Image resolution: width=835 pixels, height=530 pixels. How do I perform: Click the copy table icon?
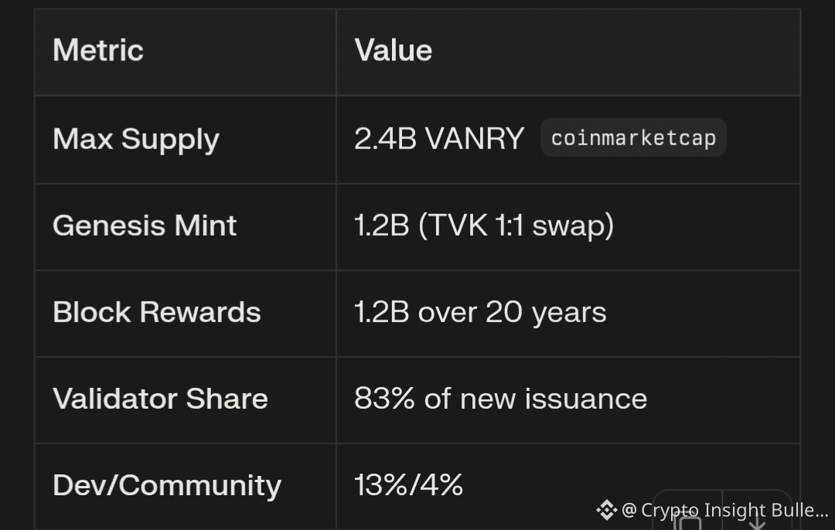coord(687,521)
